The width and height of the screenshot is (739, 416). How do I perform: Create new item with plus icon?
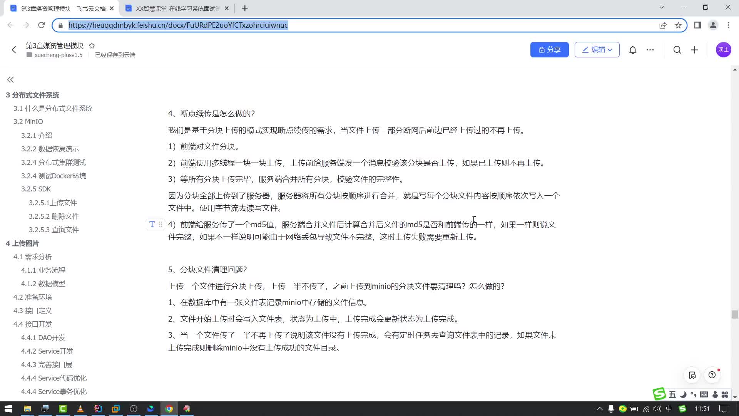coord(695,50)
